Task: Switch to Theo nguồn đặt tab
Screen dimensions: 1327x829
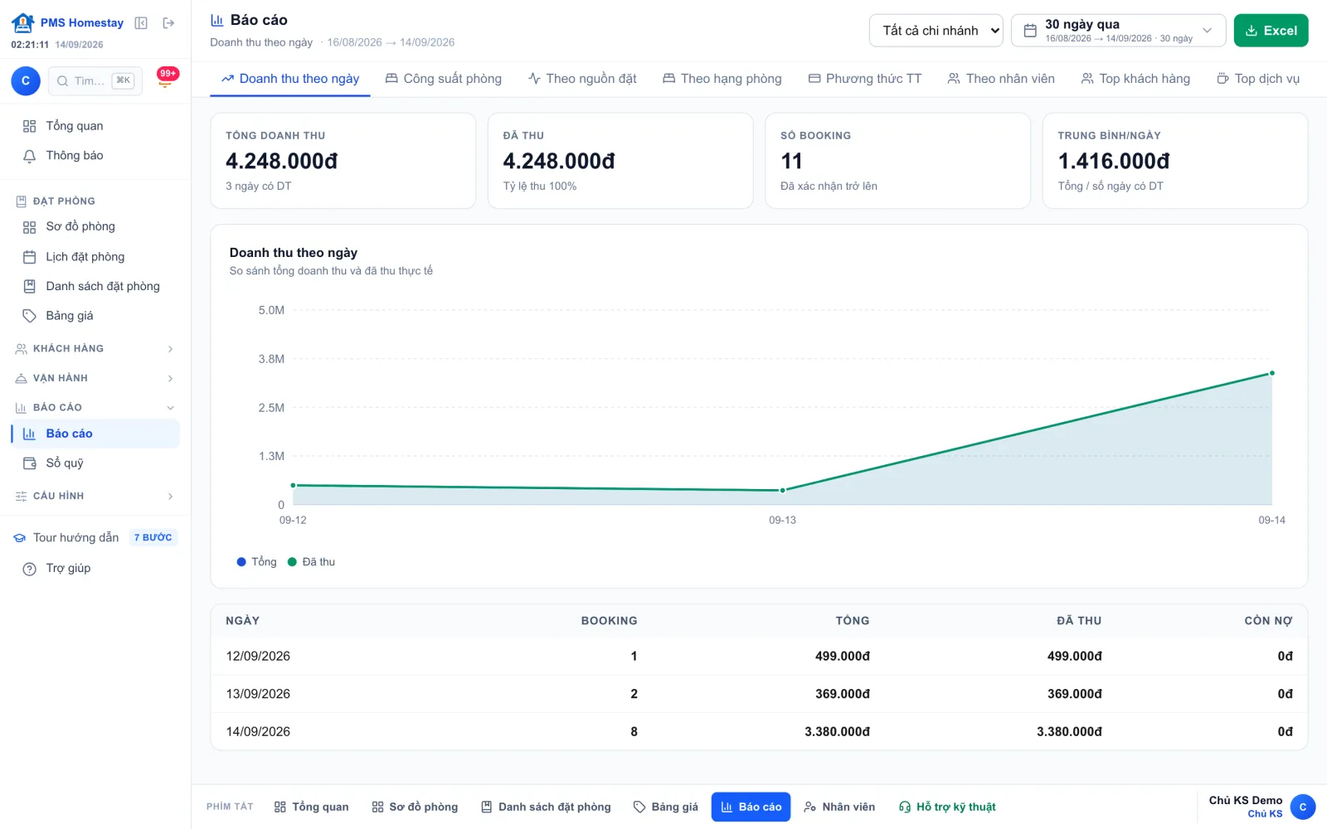Action: pyautogui.click(x=582, y=79)
